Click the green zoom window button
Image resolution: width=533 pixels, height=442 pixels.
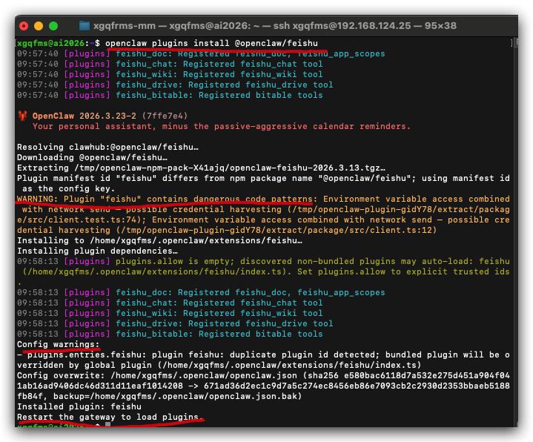[x=53, y=26]
